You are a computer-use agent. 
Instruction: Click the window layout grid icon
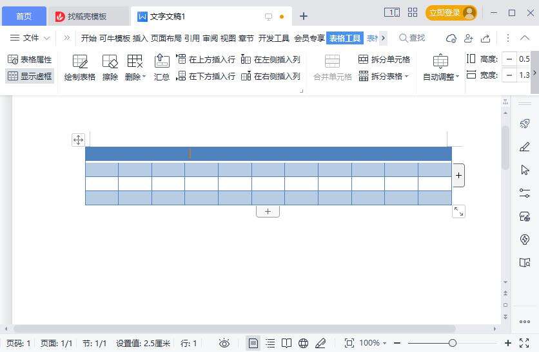point(413,13)
